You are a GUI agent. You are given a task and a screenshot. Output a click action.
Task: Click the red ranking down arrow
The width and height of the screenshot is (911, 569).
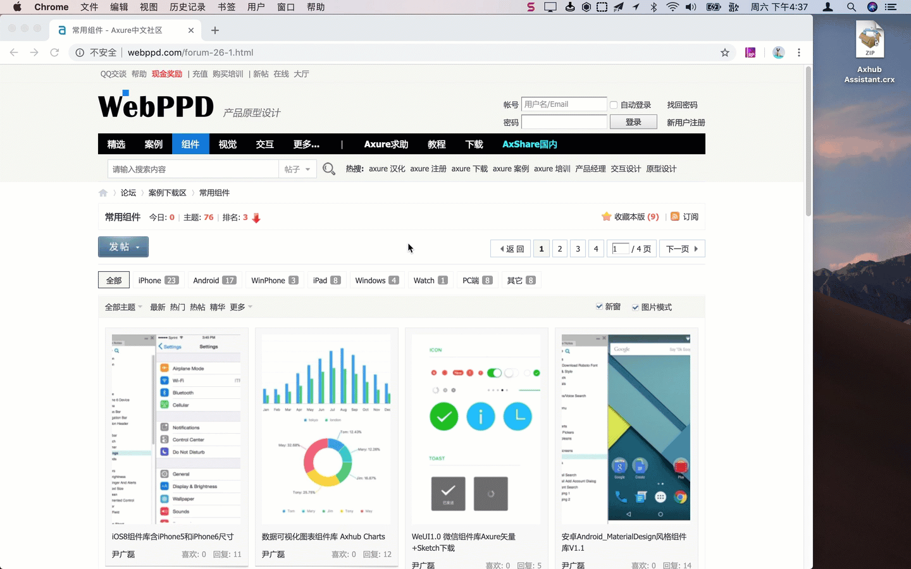[256, 217]
